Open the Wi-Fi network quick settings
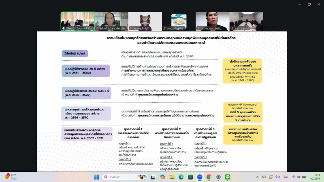The height and width of the screenshot is (182, 324). pos(293,177)
